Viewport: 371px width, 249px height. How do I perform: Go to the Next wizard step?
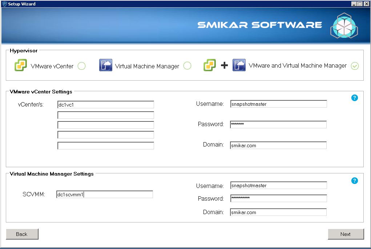click(346, 234)
